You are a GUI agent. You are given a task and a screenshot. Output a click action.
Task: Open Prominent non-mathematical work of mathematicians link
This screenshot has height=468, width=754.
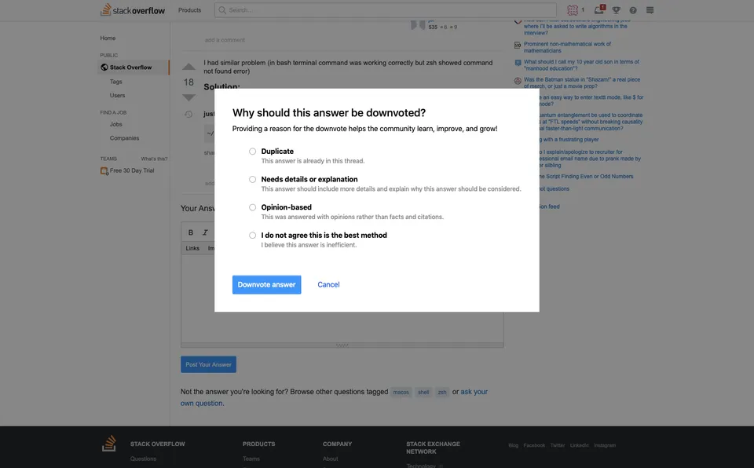(567, 47)
